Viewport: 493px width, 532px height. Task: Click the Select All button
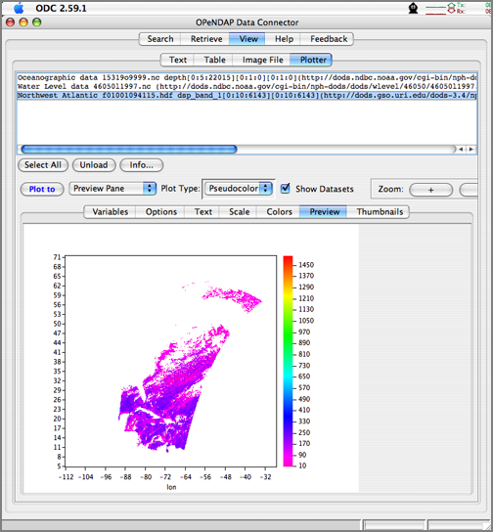point(43,165)
